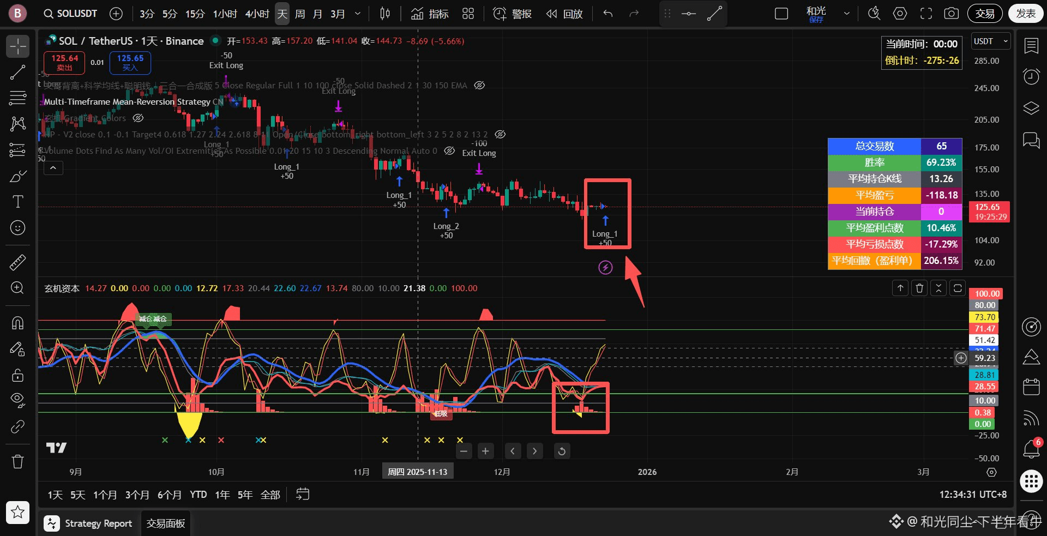Redo the chart action
This screenshot has width=1047, height=536.
634,14
